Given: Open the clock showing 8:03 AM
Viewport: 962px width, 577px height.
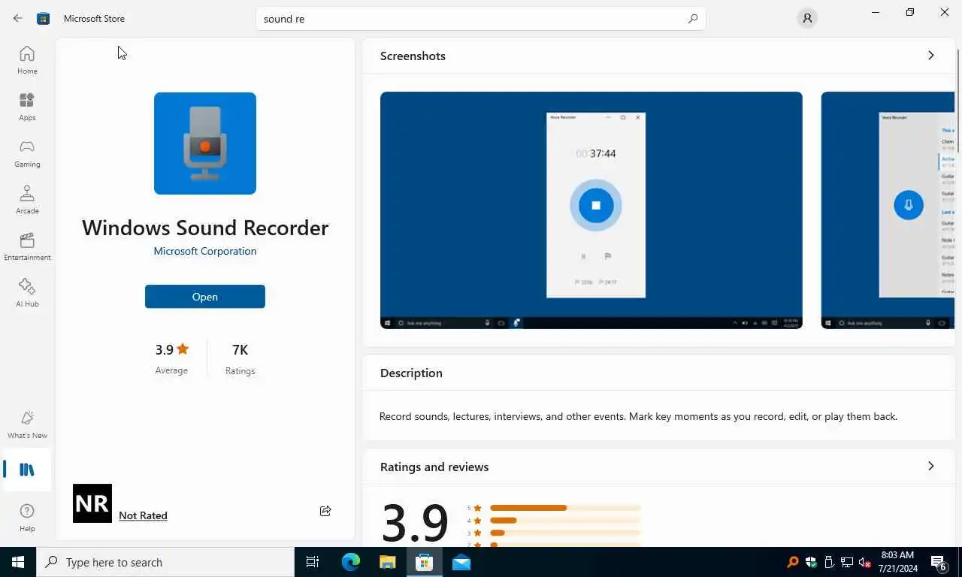Looking at the screenshot, I should [x=897, y=562].
